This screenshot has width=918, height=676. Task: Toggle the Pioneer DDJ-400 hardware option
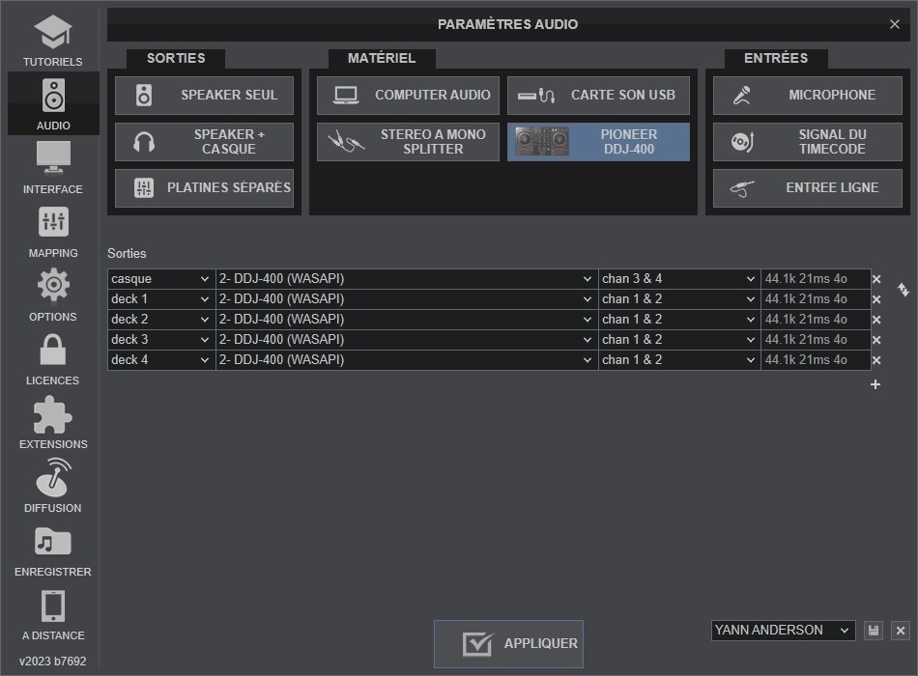(598, 142)
